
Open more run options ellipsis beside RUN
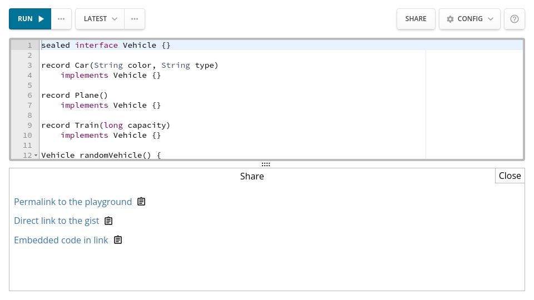click(x=61, y=19)
